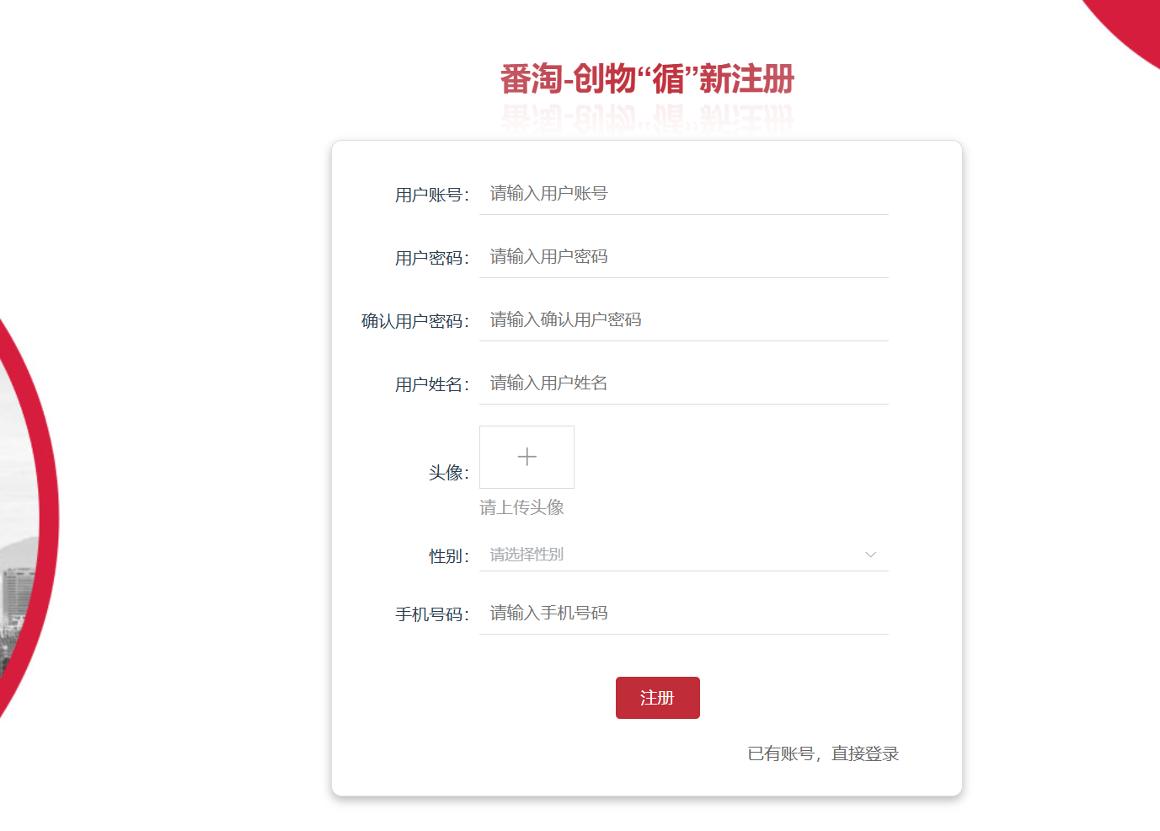The height and width of the screenshot is (831, 1160).
Task: Click the 确认用户密码 field label
Action: (x=414, y=322)
